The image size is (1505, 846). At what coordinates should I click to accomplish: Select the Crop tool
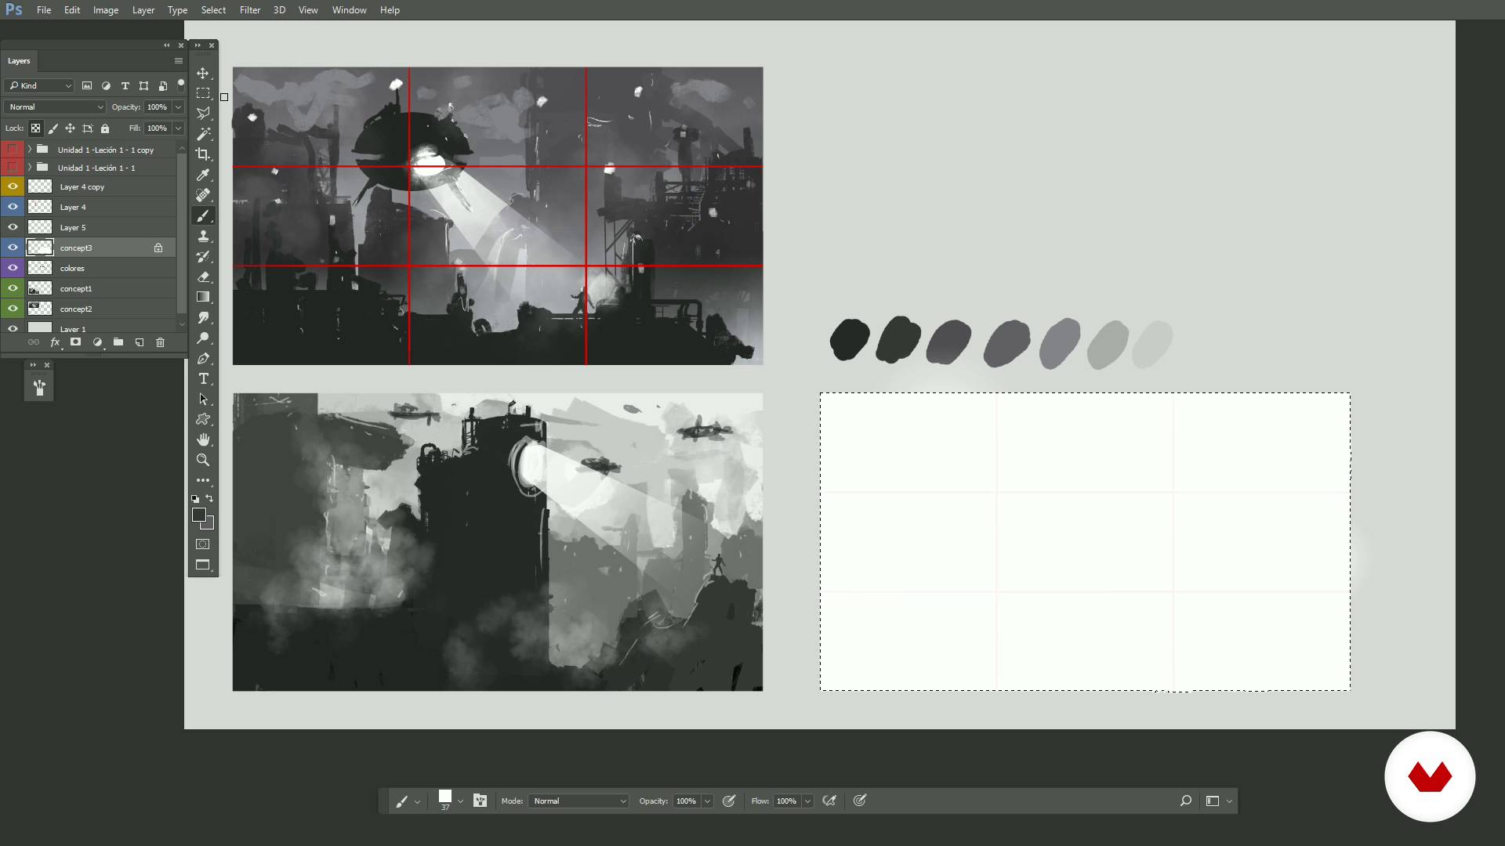pos(203,154)
